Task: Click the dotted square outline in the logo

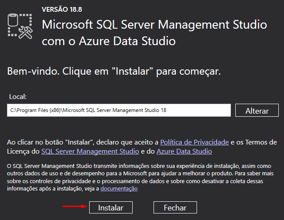Action: [20, 25]
